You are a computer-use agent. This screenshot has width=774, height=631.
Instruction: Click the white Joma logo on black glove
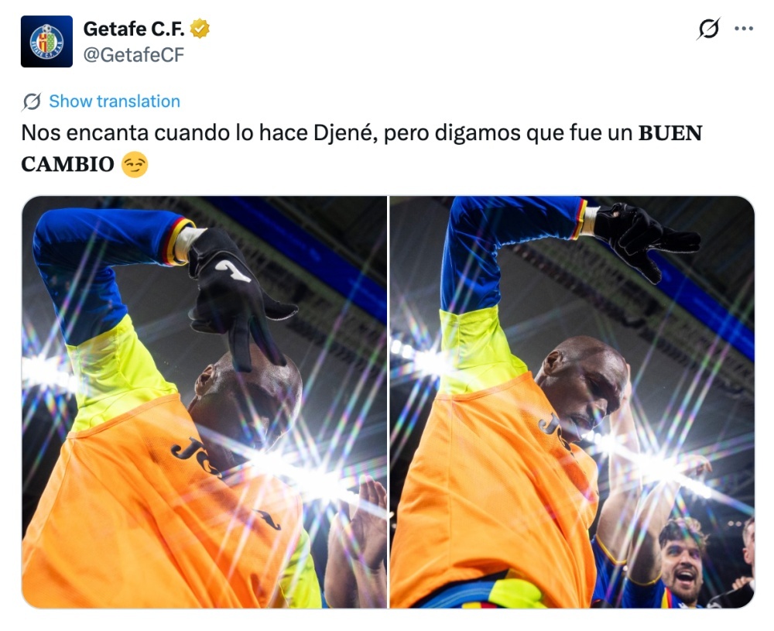point(233,271)
